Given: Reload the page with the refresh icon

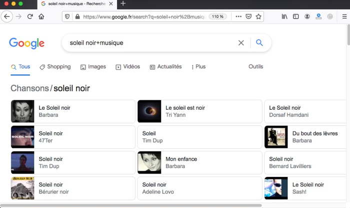Looking at the screenshot, I should coord(30,17).
